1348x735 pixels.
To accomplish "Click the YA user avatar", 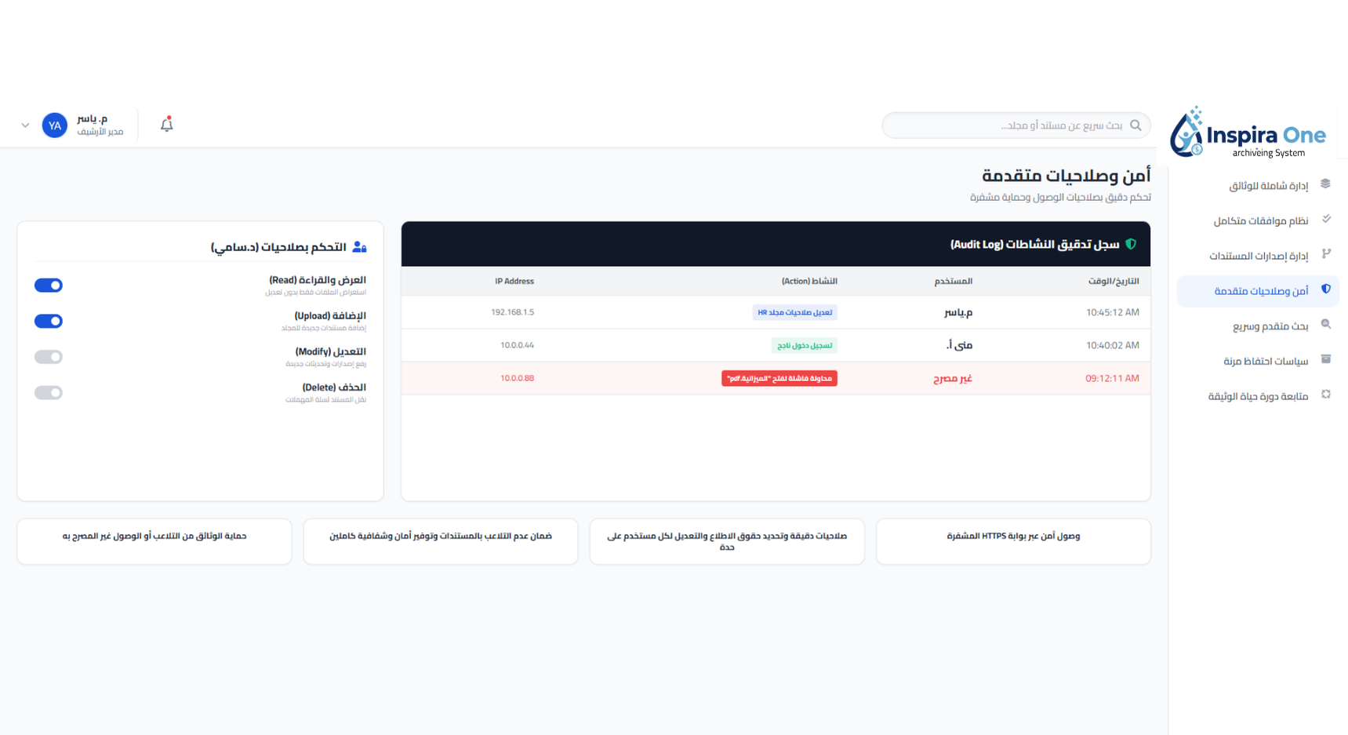I will pos(55,126).
